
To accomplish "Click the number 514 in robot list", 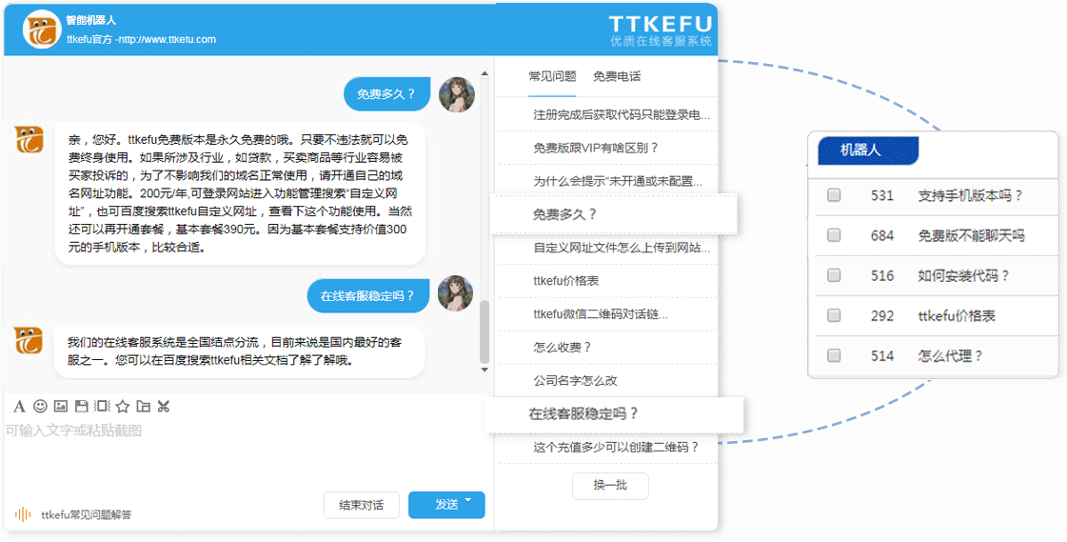I will [x=882, y=355].
